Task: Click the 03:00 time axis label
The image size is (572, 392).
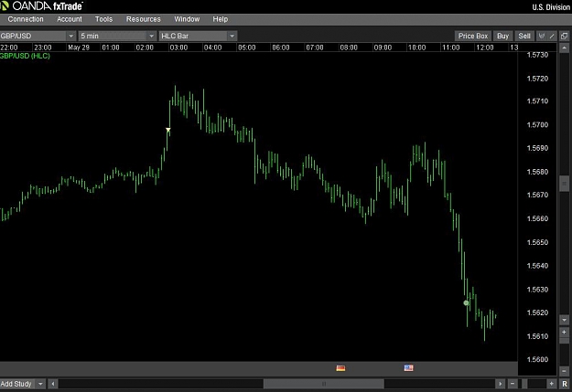Action: coord(178,48)
